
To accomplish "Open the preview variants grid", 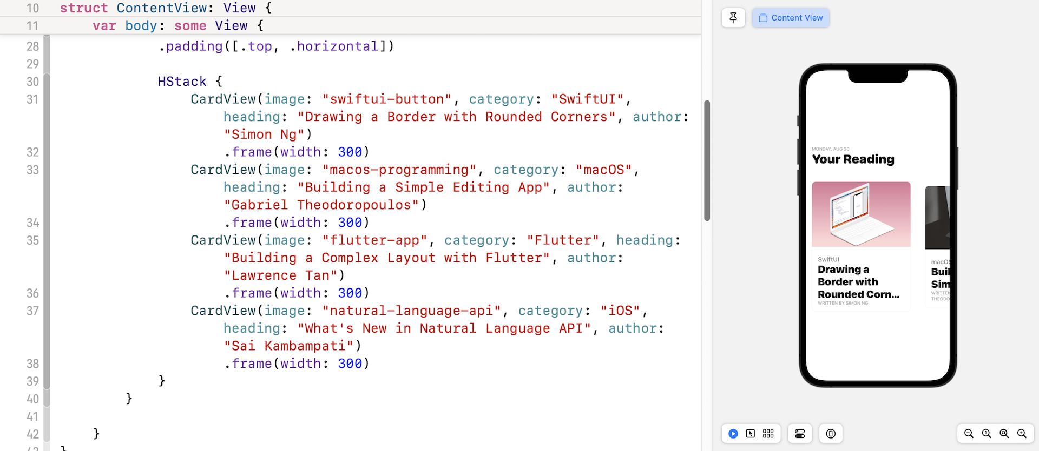I will click(x=768, y=434).
